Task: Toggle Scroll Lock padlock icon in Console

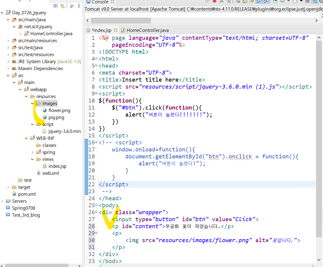Action: click(x=245, y=1)
